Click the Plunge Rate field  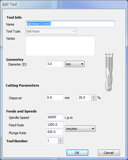tap(54, 132)
